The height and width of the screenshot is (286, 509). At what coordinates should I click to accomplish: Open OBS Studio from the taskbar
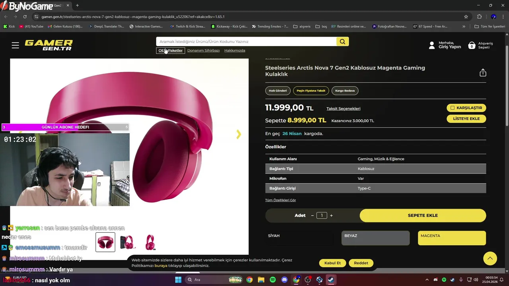coord(307,280)
